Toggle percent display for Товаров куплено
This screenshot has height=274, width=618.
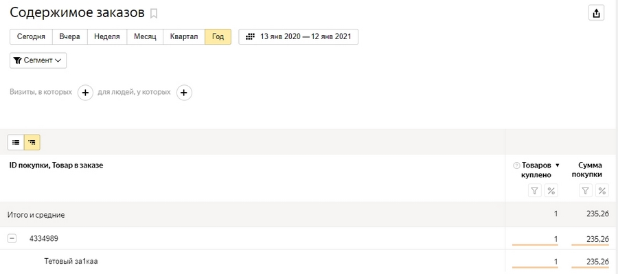point(551,191)
